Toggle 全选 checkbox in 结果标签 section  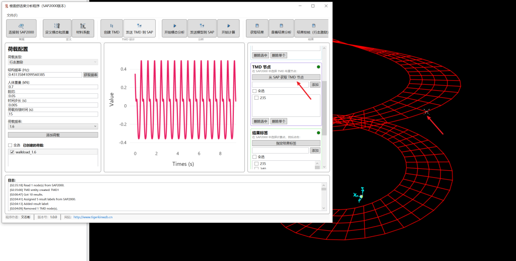(254, 157)
